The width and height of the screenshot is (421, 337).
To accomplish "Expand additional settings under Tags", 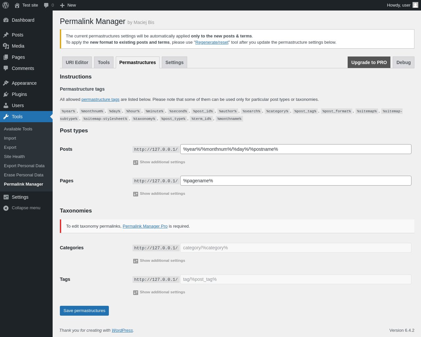I will click(x=159, y=292).
